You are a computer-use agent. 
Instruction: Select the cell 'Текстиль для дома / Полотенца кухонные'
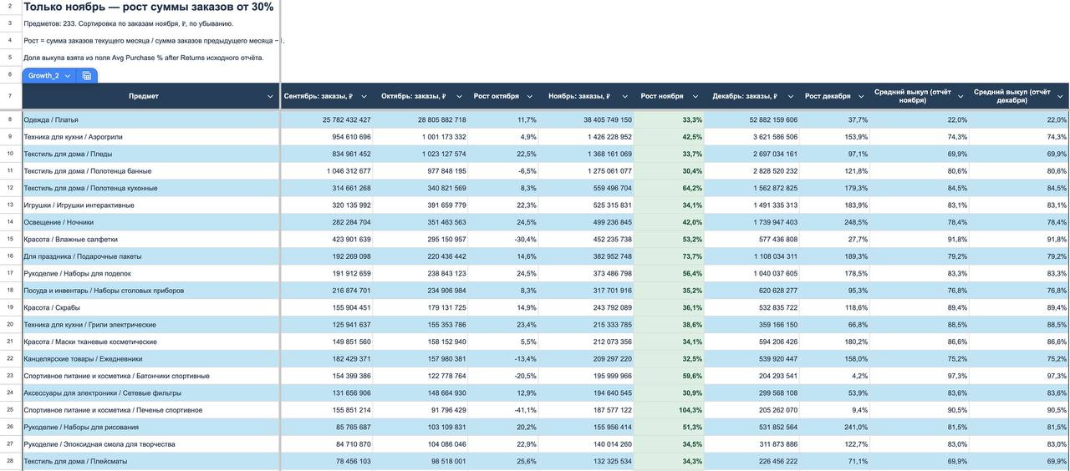(x=150, y=189)
